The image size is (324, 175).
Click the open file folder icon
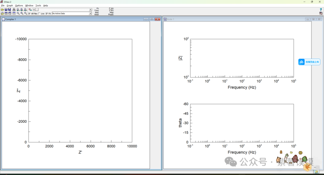(2, 10)
